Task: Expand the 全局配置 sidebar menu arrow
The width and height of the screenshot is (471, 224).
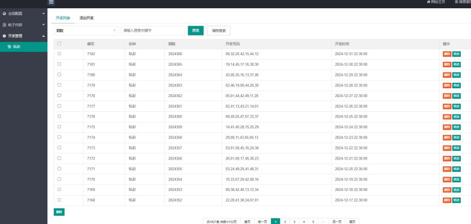Action: click(x=43, y=13)
